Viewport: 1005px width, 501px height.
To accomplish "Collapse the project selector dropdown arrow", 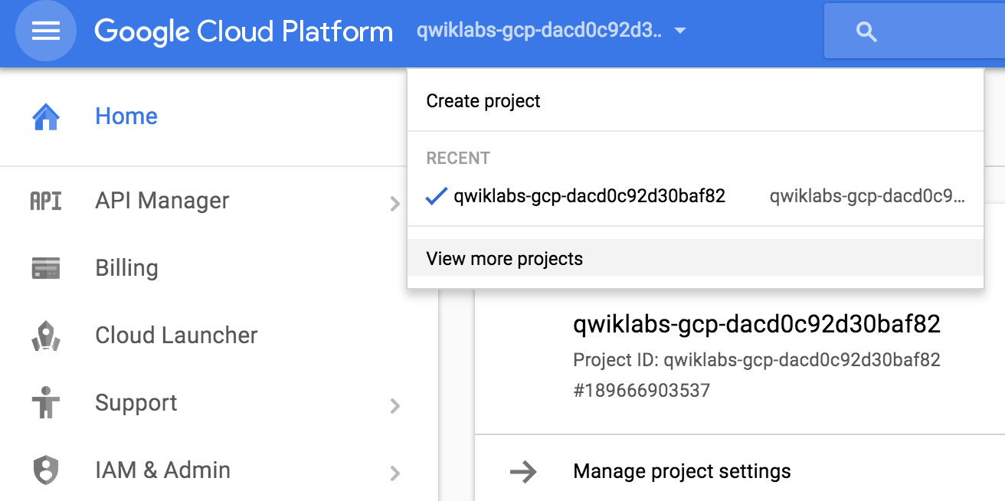I will tap(680, 31).
